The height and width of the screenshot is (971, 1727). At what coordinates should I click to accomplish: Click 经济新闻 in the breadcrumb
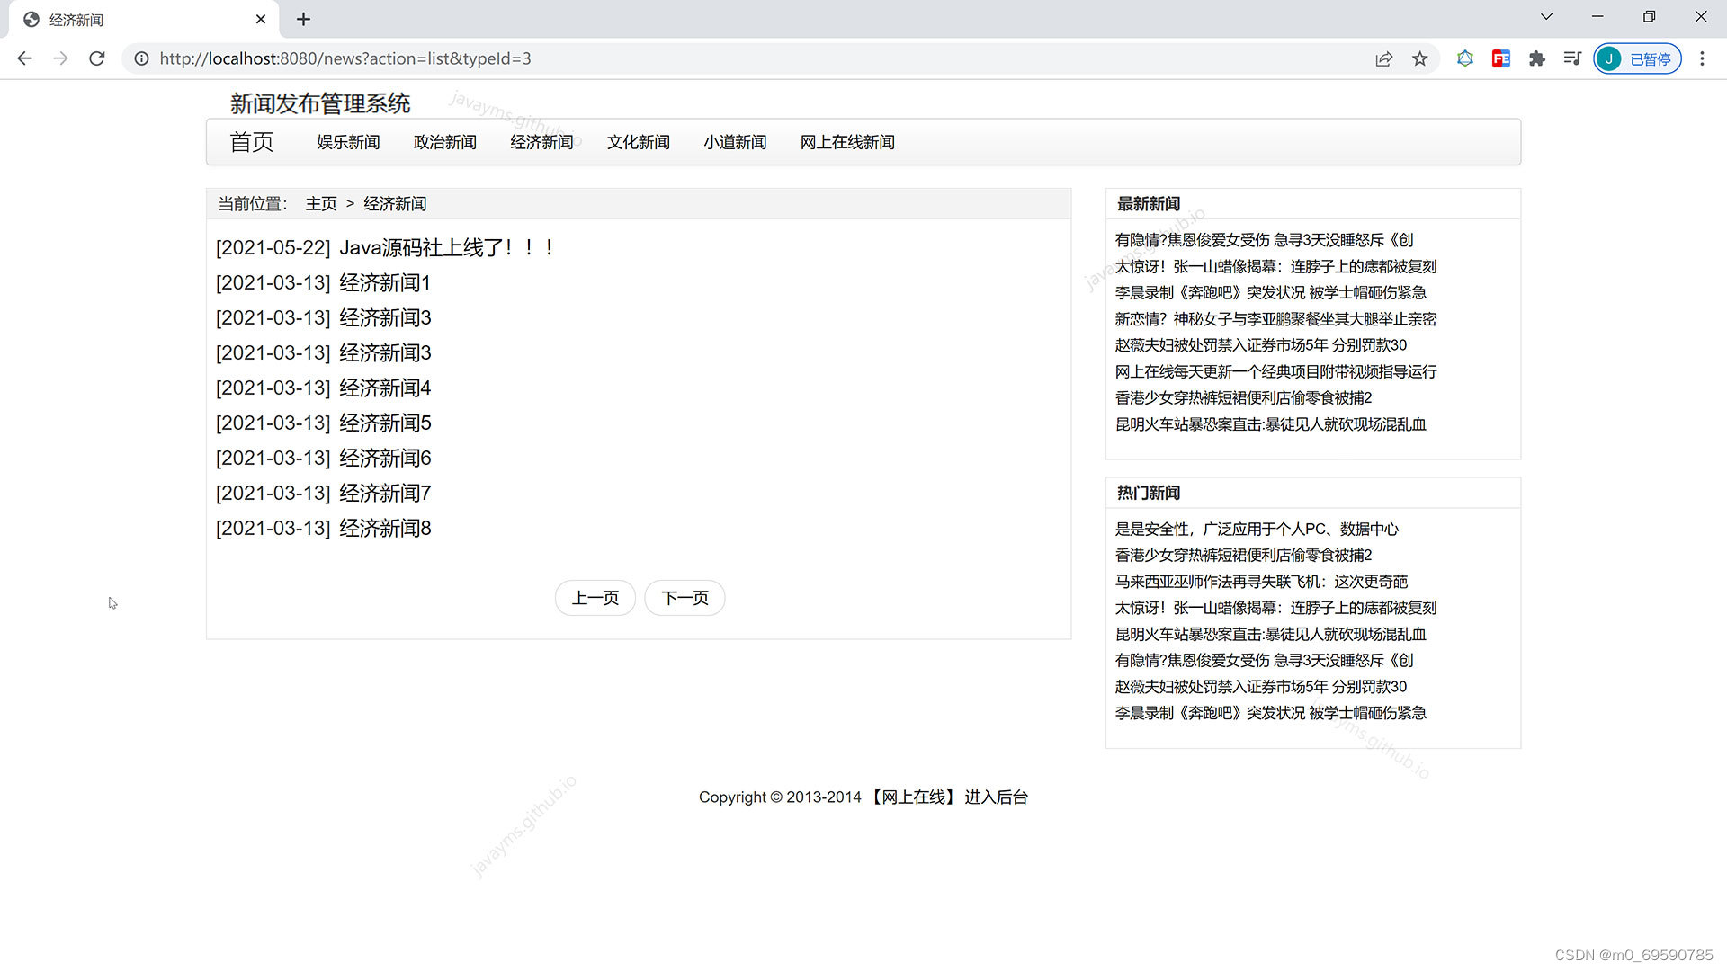(395, 204)
